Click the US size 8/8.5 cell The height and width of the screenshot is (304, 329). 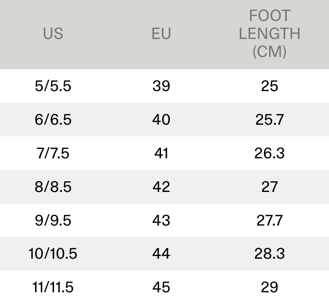[53, 187]
